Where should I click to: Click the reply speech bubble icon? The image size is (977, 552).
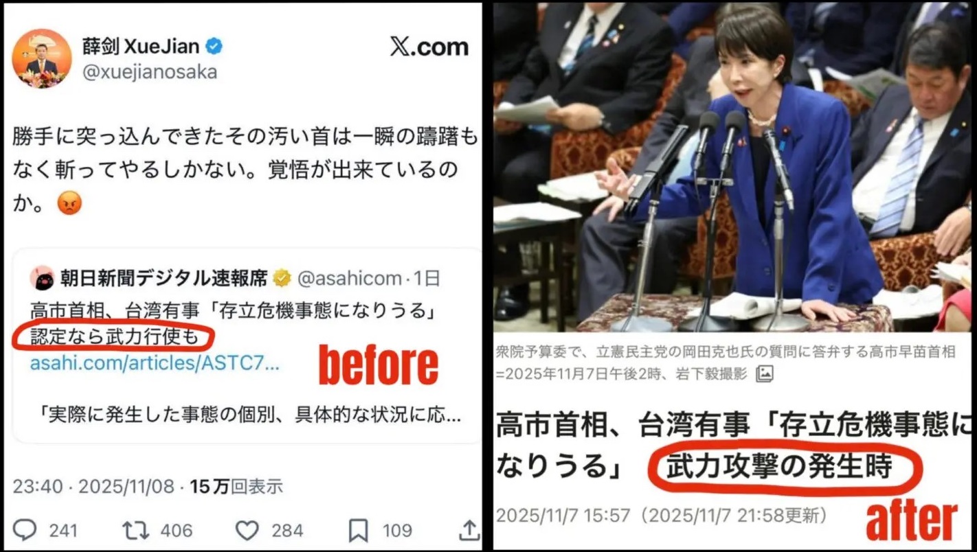pyautogui.click(x=25, y=531)
